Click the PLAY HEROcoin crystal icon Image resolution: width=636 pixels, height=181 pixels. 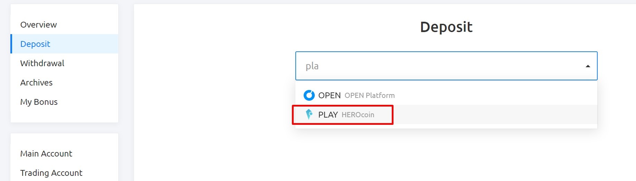[x=309, y=114]
